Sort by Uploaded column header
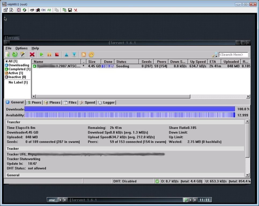259x206 pixels. 231,62
